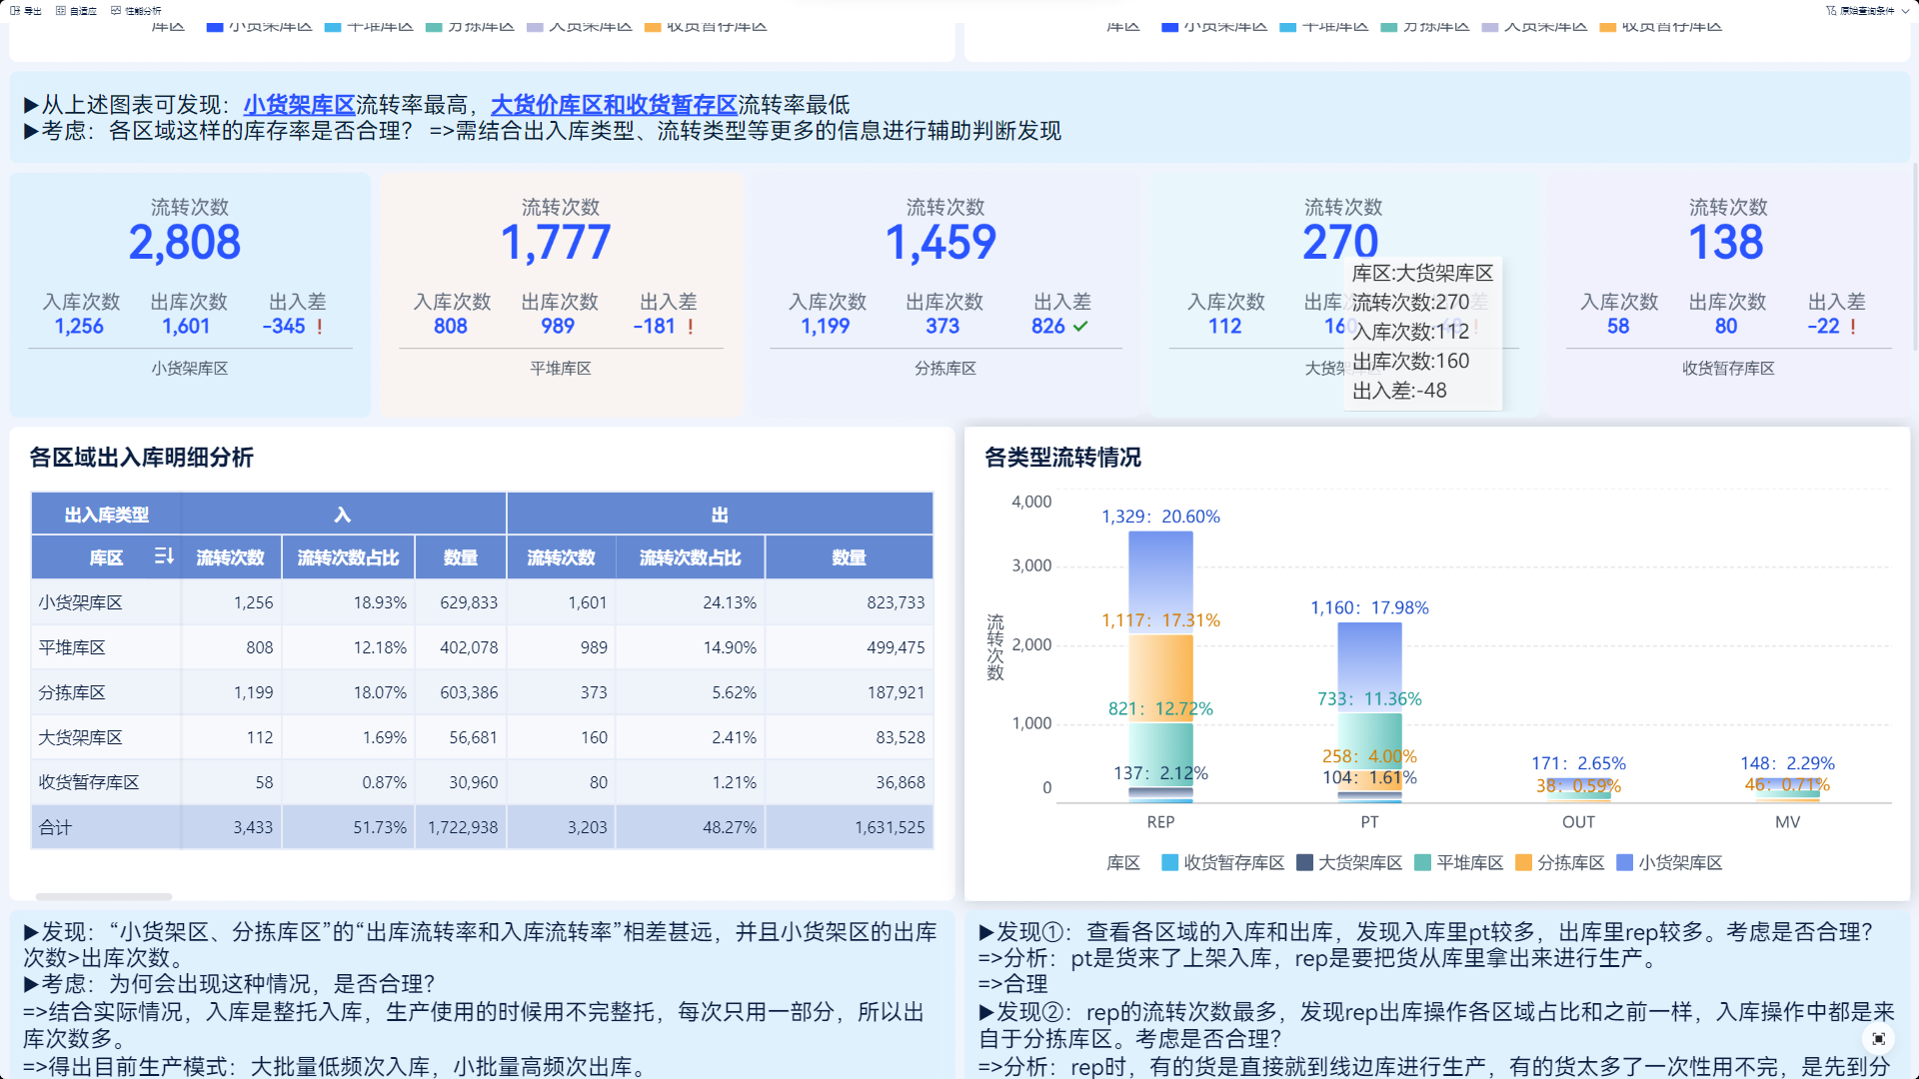Click the table's horizontal scrollbar
This screenshot has height=1079, width=1919.
104,896
